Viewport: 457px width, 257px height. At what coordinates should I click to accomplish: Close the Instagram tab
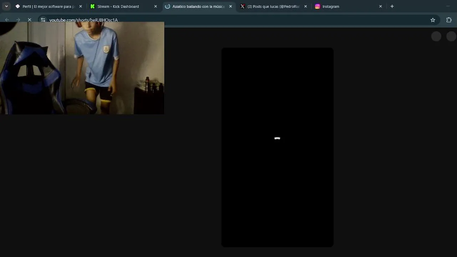coord(380,6)
